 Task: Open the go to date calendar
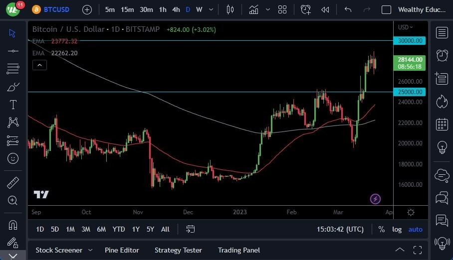(190, 229)
